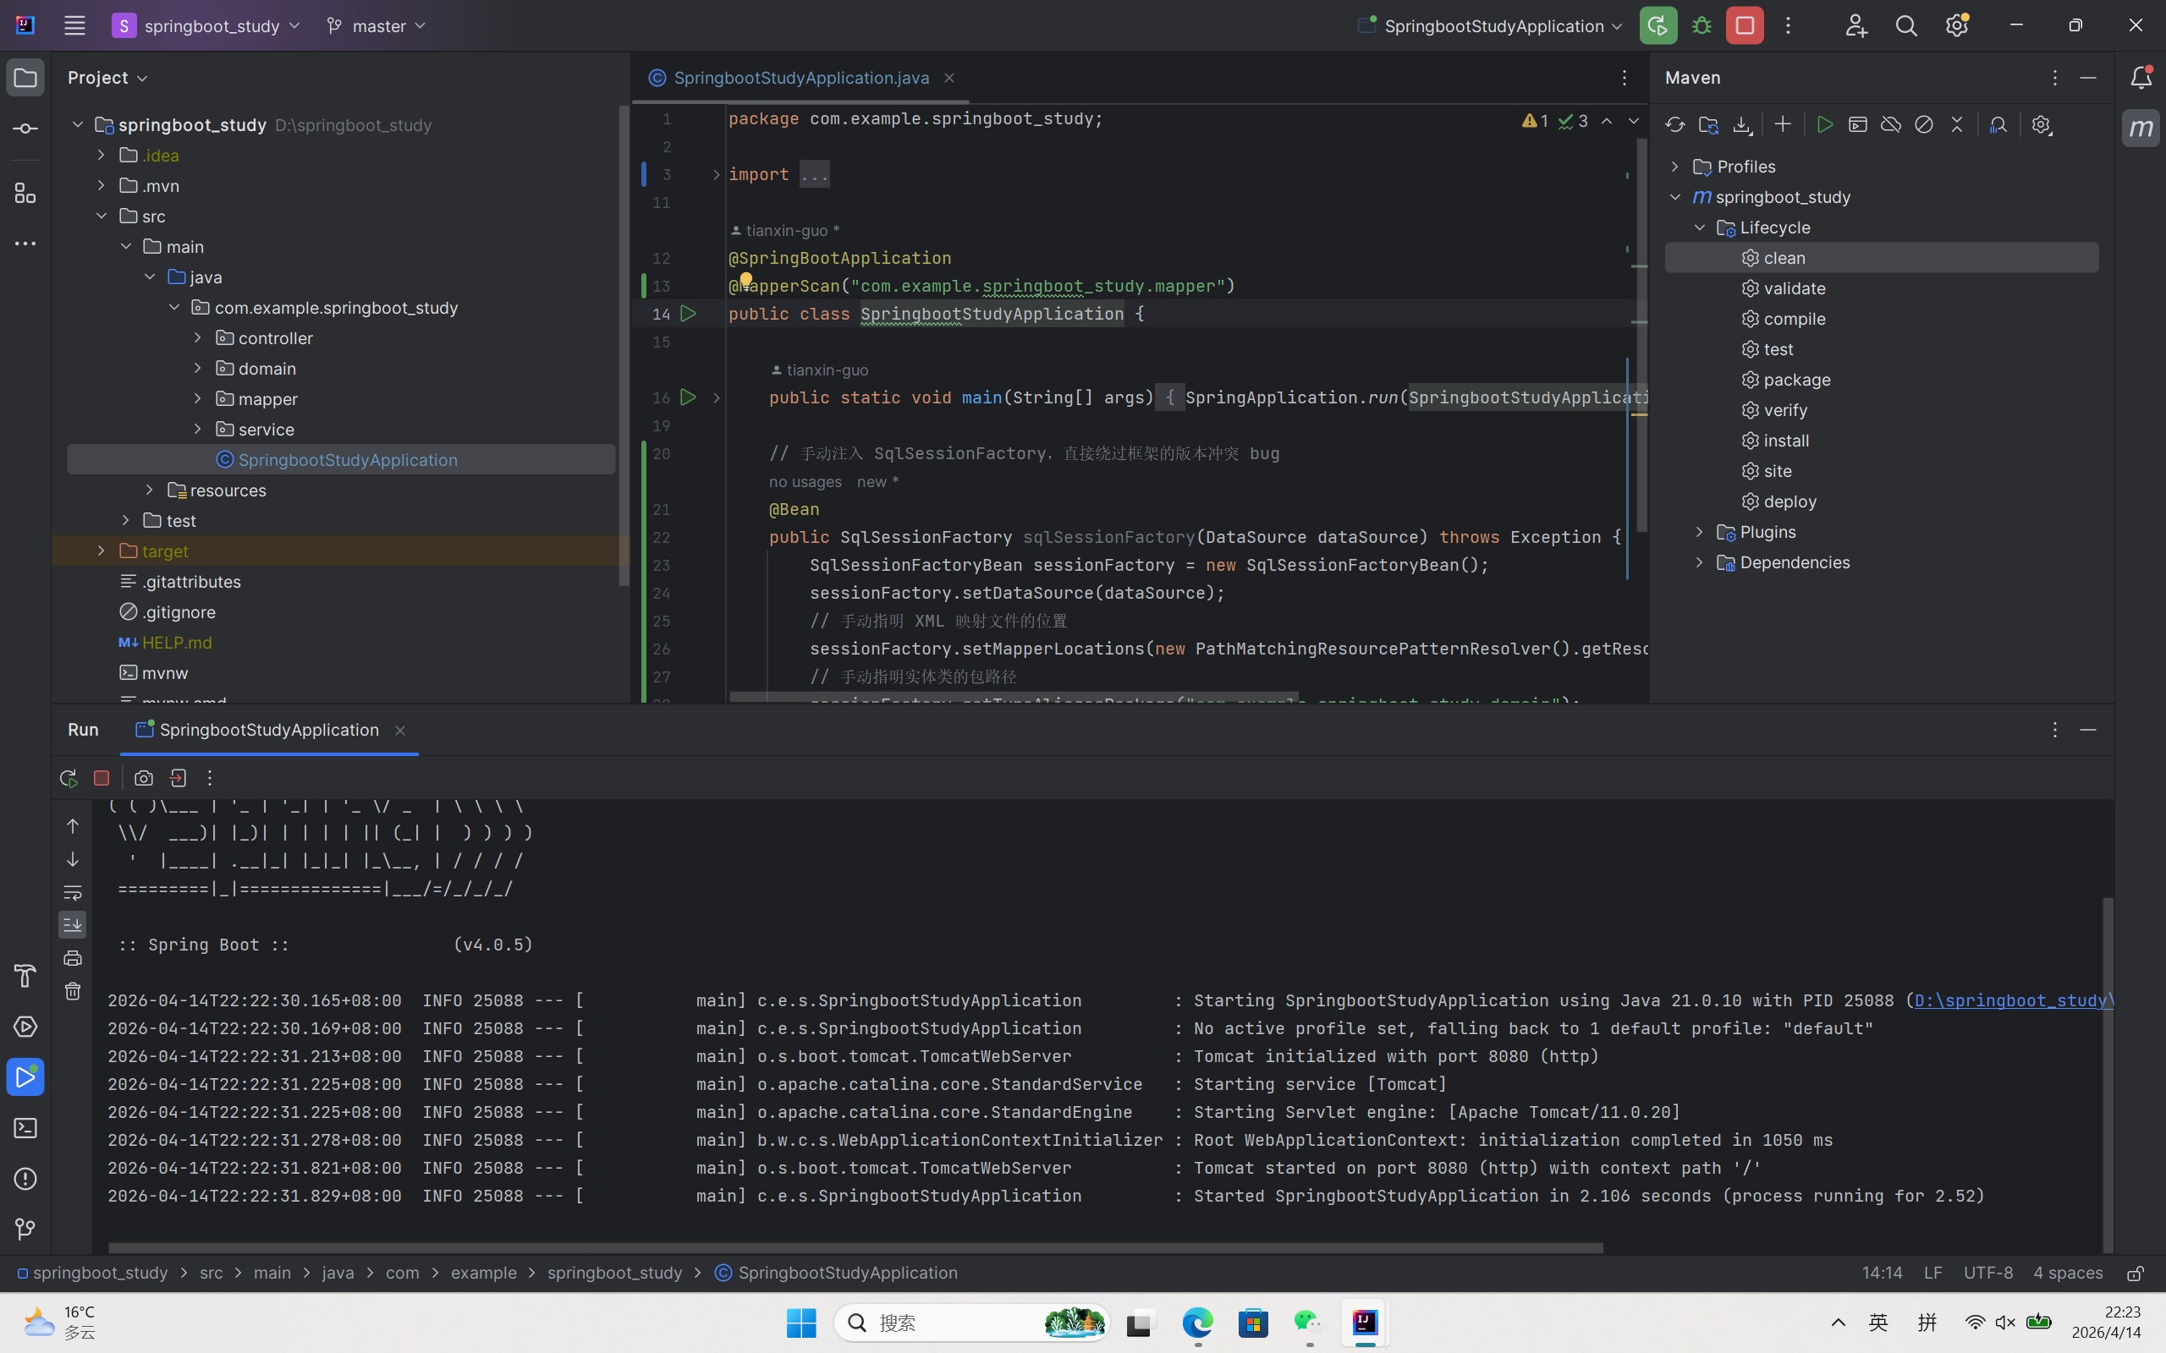The image size is (2166, 1353).
Task: Select Maven lifecycle install goal
Action: tap(1786, 441)
